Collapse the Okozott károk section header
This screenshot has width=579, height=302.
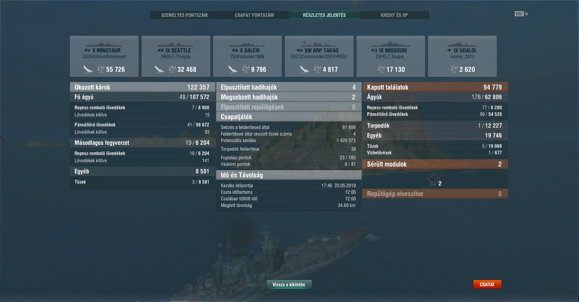tap(142, 87)
